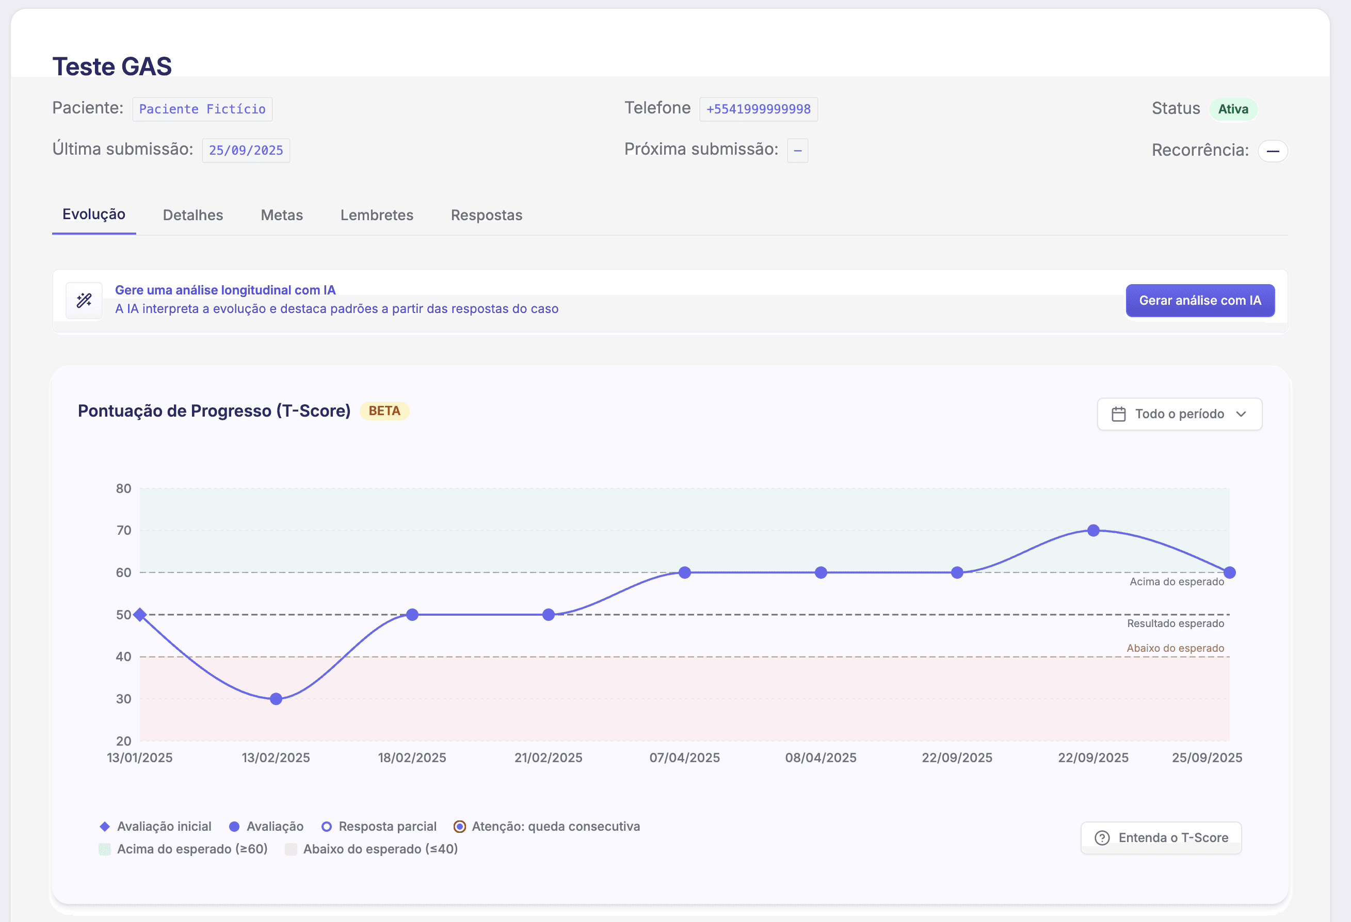Select the 13/02/2025 data point at 30
The image size is (1351, 922).
tap(276, 699)
